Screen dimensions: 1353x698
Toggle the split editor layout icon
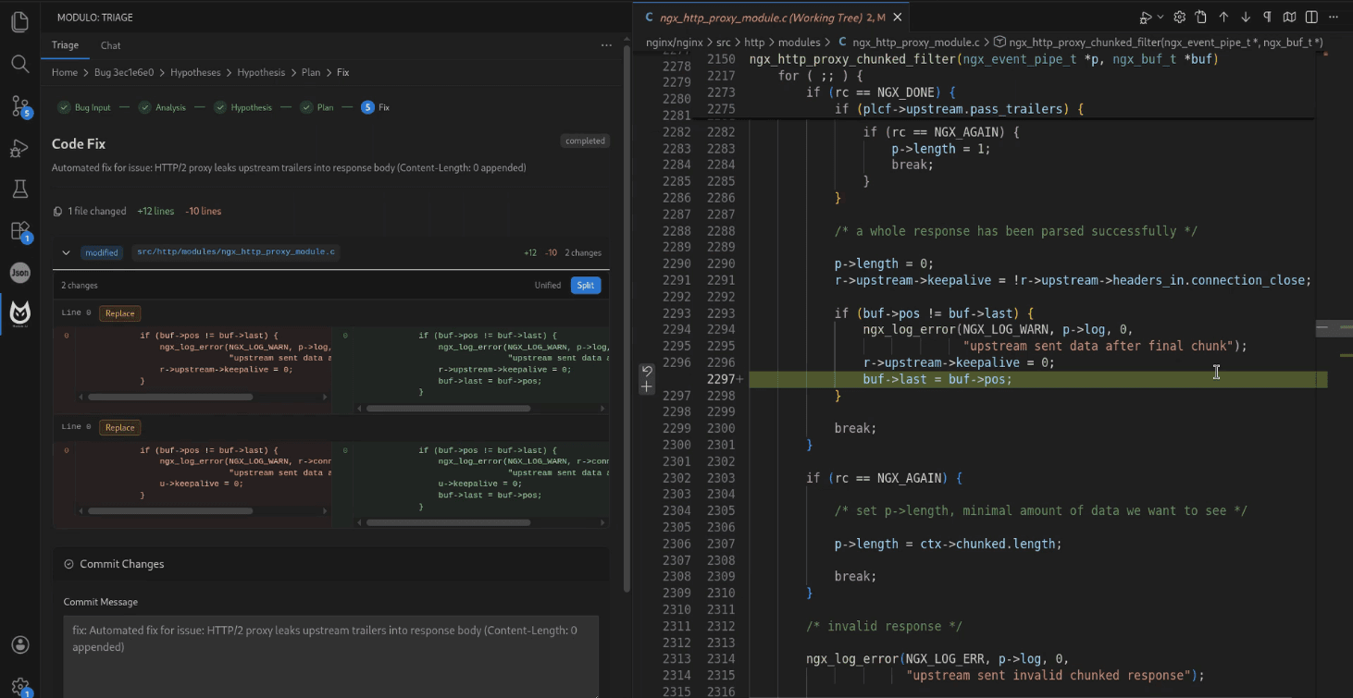pyautogui.click(x=1311, y=17)
